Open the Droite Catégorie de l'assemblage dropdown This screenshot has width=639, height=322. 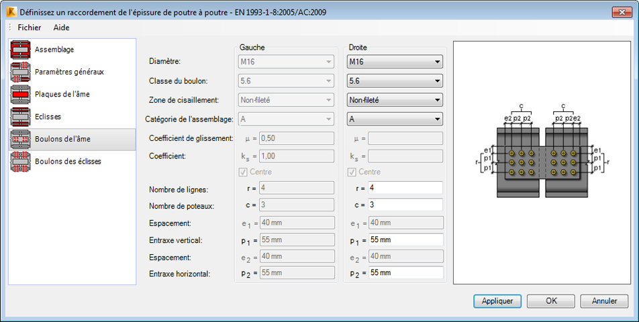click(395, 119)
